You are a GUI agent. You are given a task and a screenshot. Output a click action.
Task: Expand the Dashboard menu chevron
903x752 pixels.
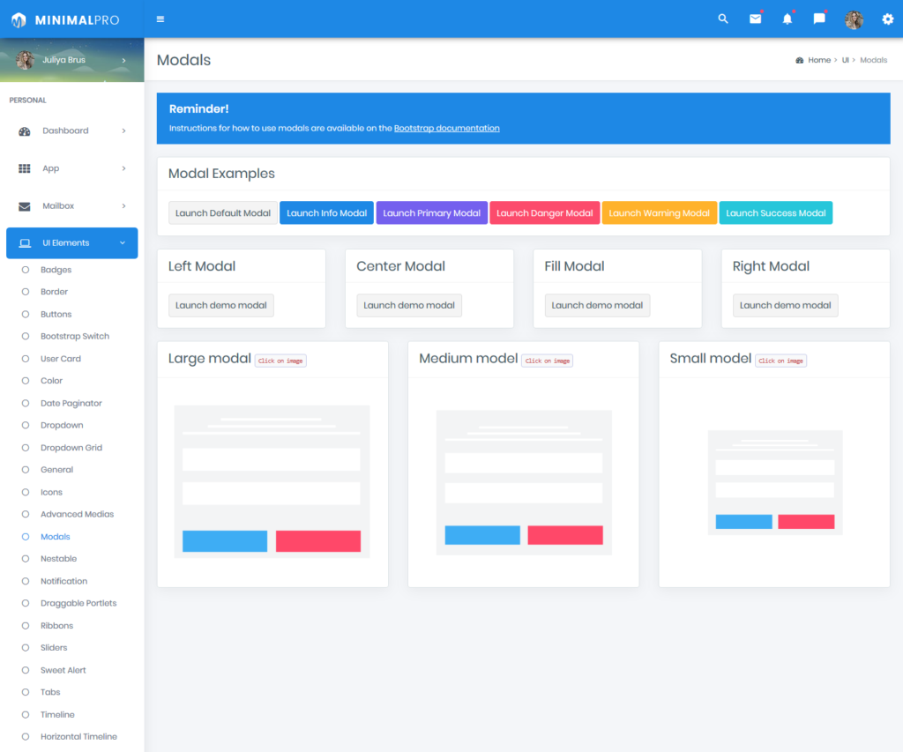click(123, 130)
